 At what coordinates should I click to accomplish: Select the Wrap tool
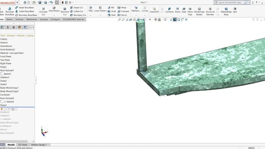[122, 7]
